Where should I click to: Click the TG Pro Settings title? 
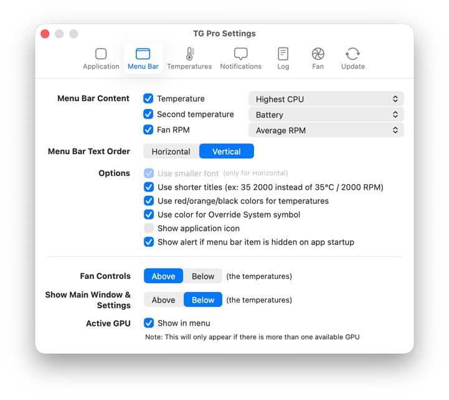pos(224,34)
